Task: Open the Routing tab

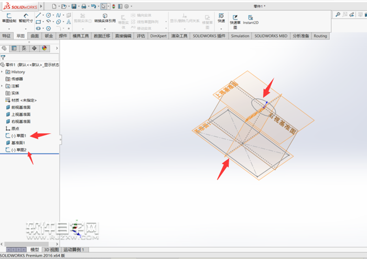Action: click(x=320, y=36)
